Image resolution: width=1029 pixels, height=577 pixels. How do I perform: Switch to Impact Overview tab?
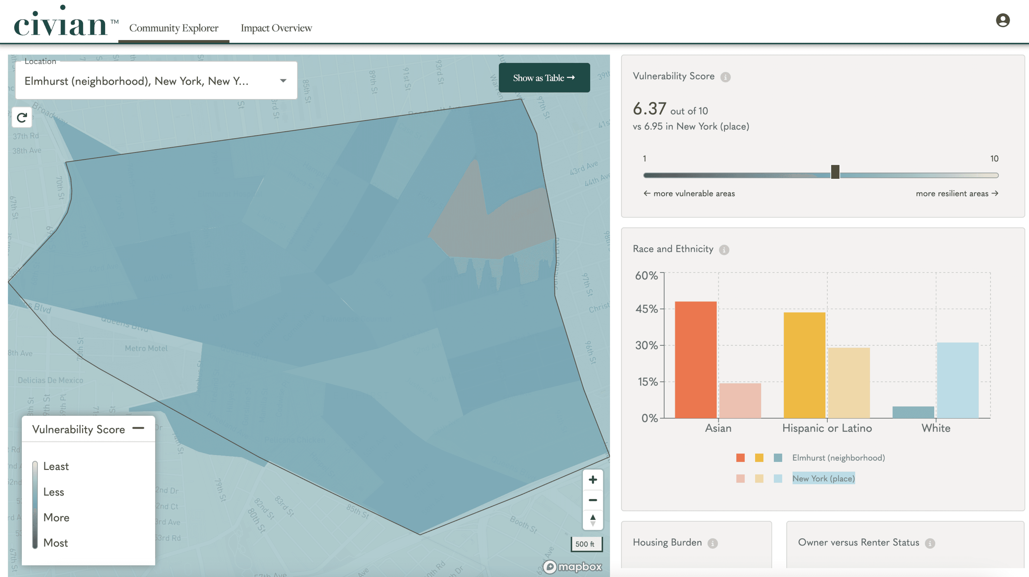tap(276, 28)
